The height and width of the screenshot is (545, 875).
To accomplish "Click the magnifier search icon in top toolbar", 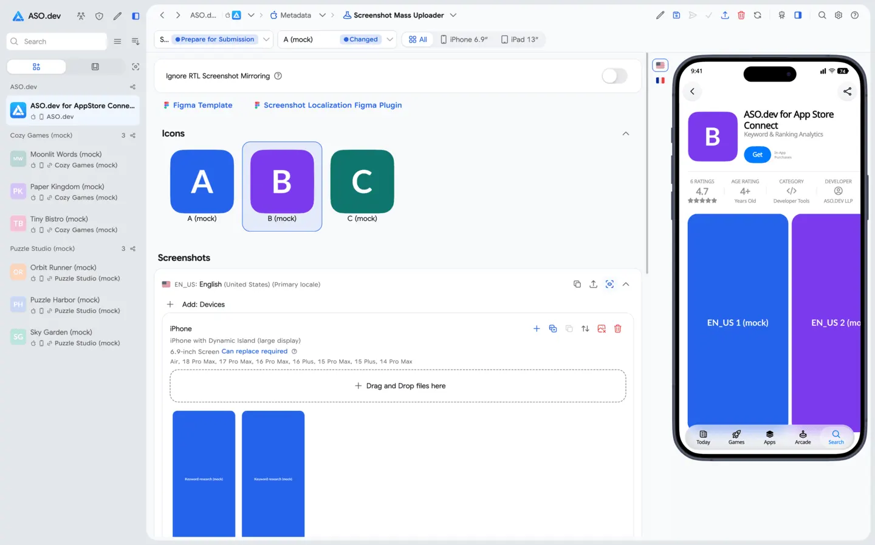I will point(822,15).
